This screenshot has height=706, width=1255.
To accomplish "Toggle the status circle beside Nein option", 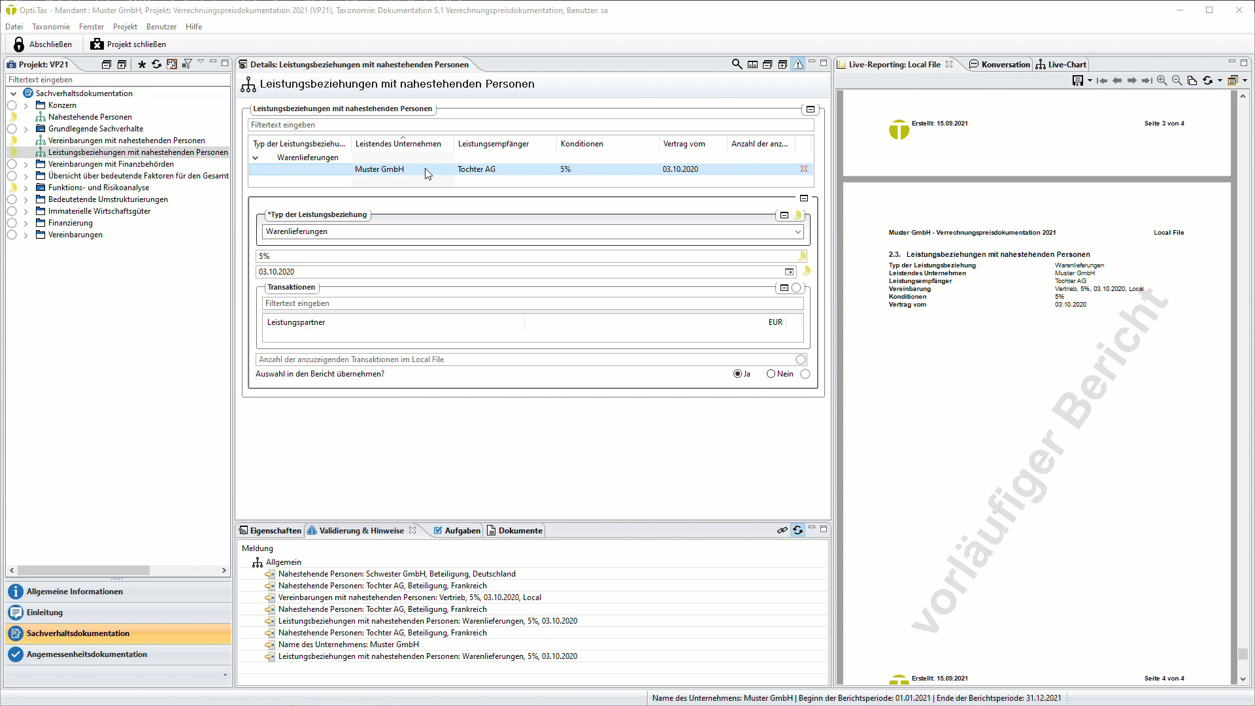I will point(805,374).
